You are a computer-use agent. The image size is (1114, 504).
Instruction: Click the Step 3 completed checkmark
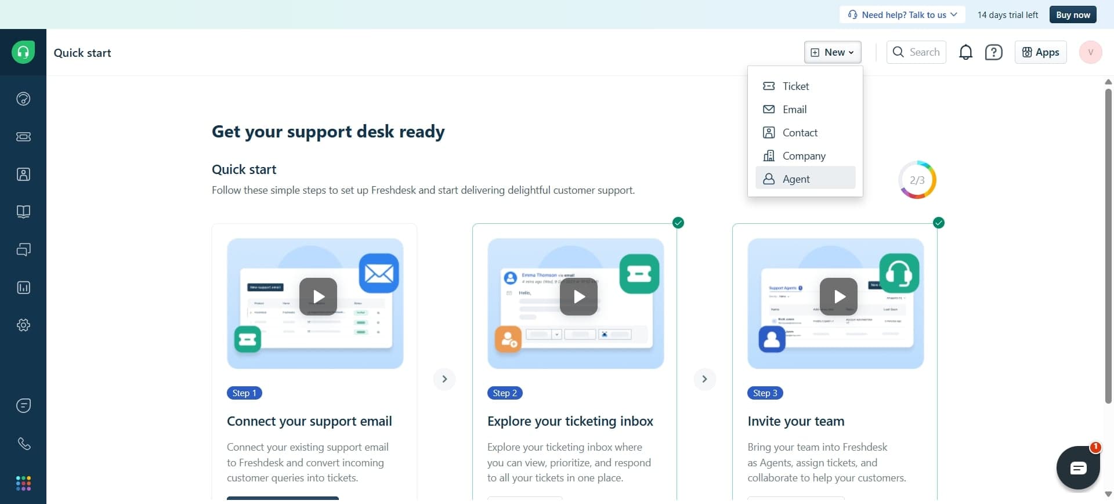tap(938, 223)
